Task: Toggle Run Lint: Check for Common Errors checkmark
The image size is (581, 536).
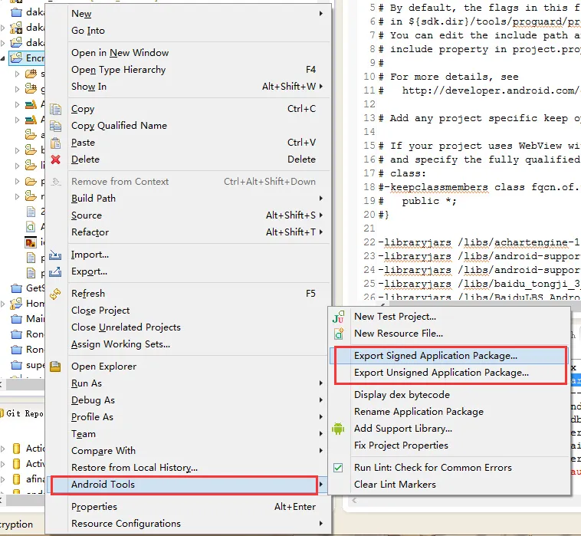Action: pos(338,468)
